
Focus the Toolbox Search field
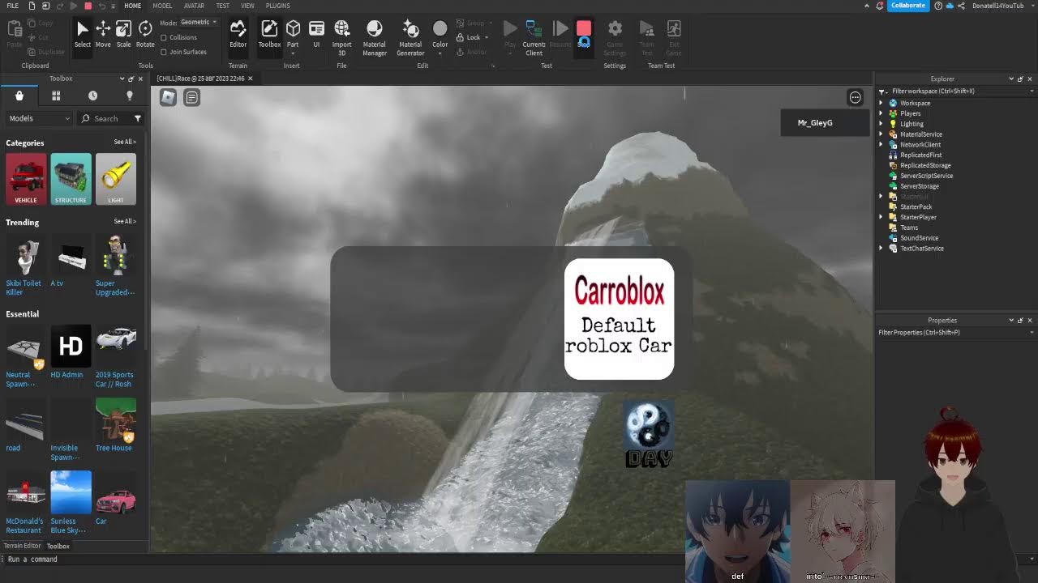(105, 118)
